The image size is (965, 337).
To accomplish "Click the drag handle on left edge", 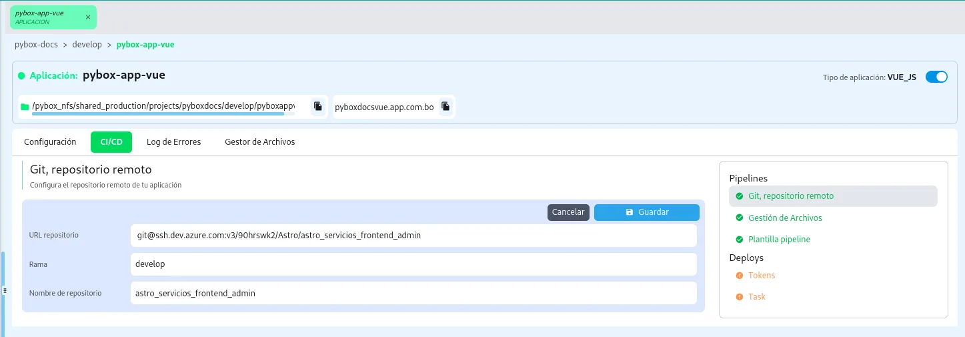I will click(5, 291).
